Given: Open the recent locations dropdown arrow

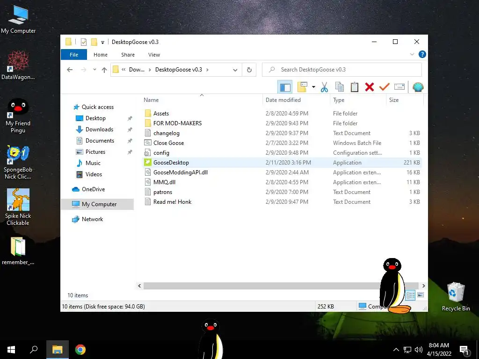Looking at the screenshot, I should click(94, 70).
